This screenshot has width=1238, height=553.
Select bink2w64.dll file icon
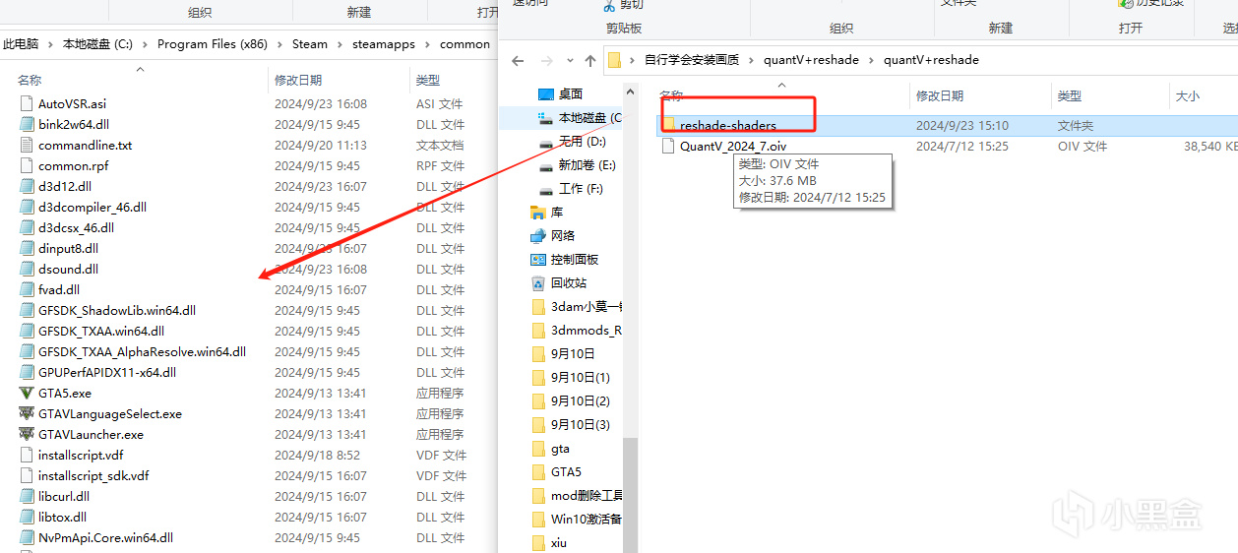pos(28,124)
